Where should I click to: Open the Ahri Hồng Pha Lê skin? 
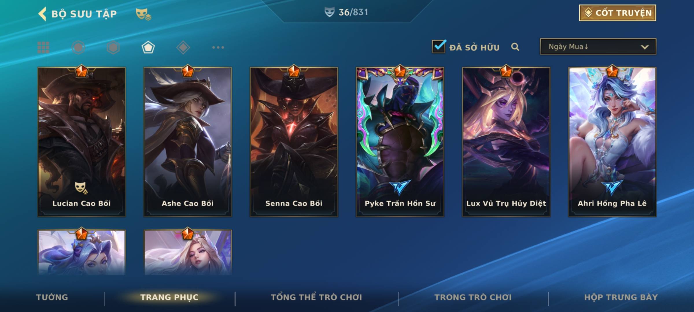[612, 142]
